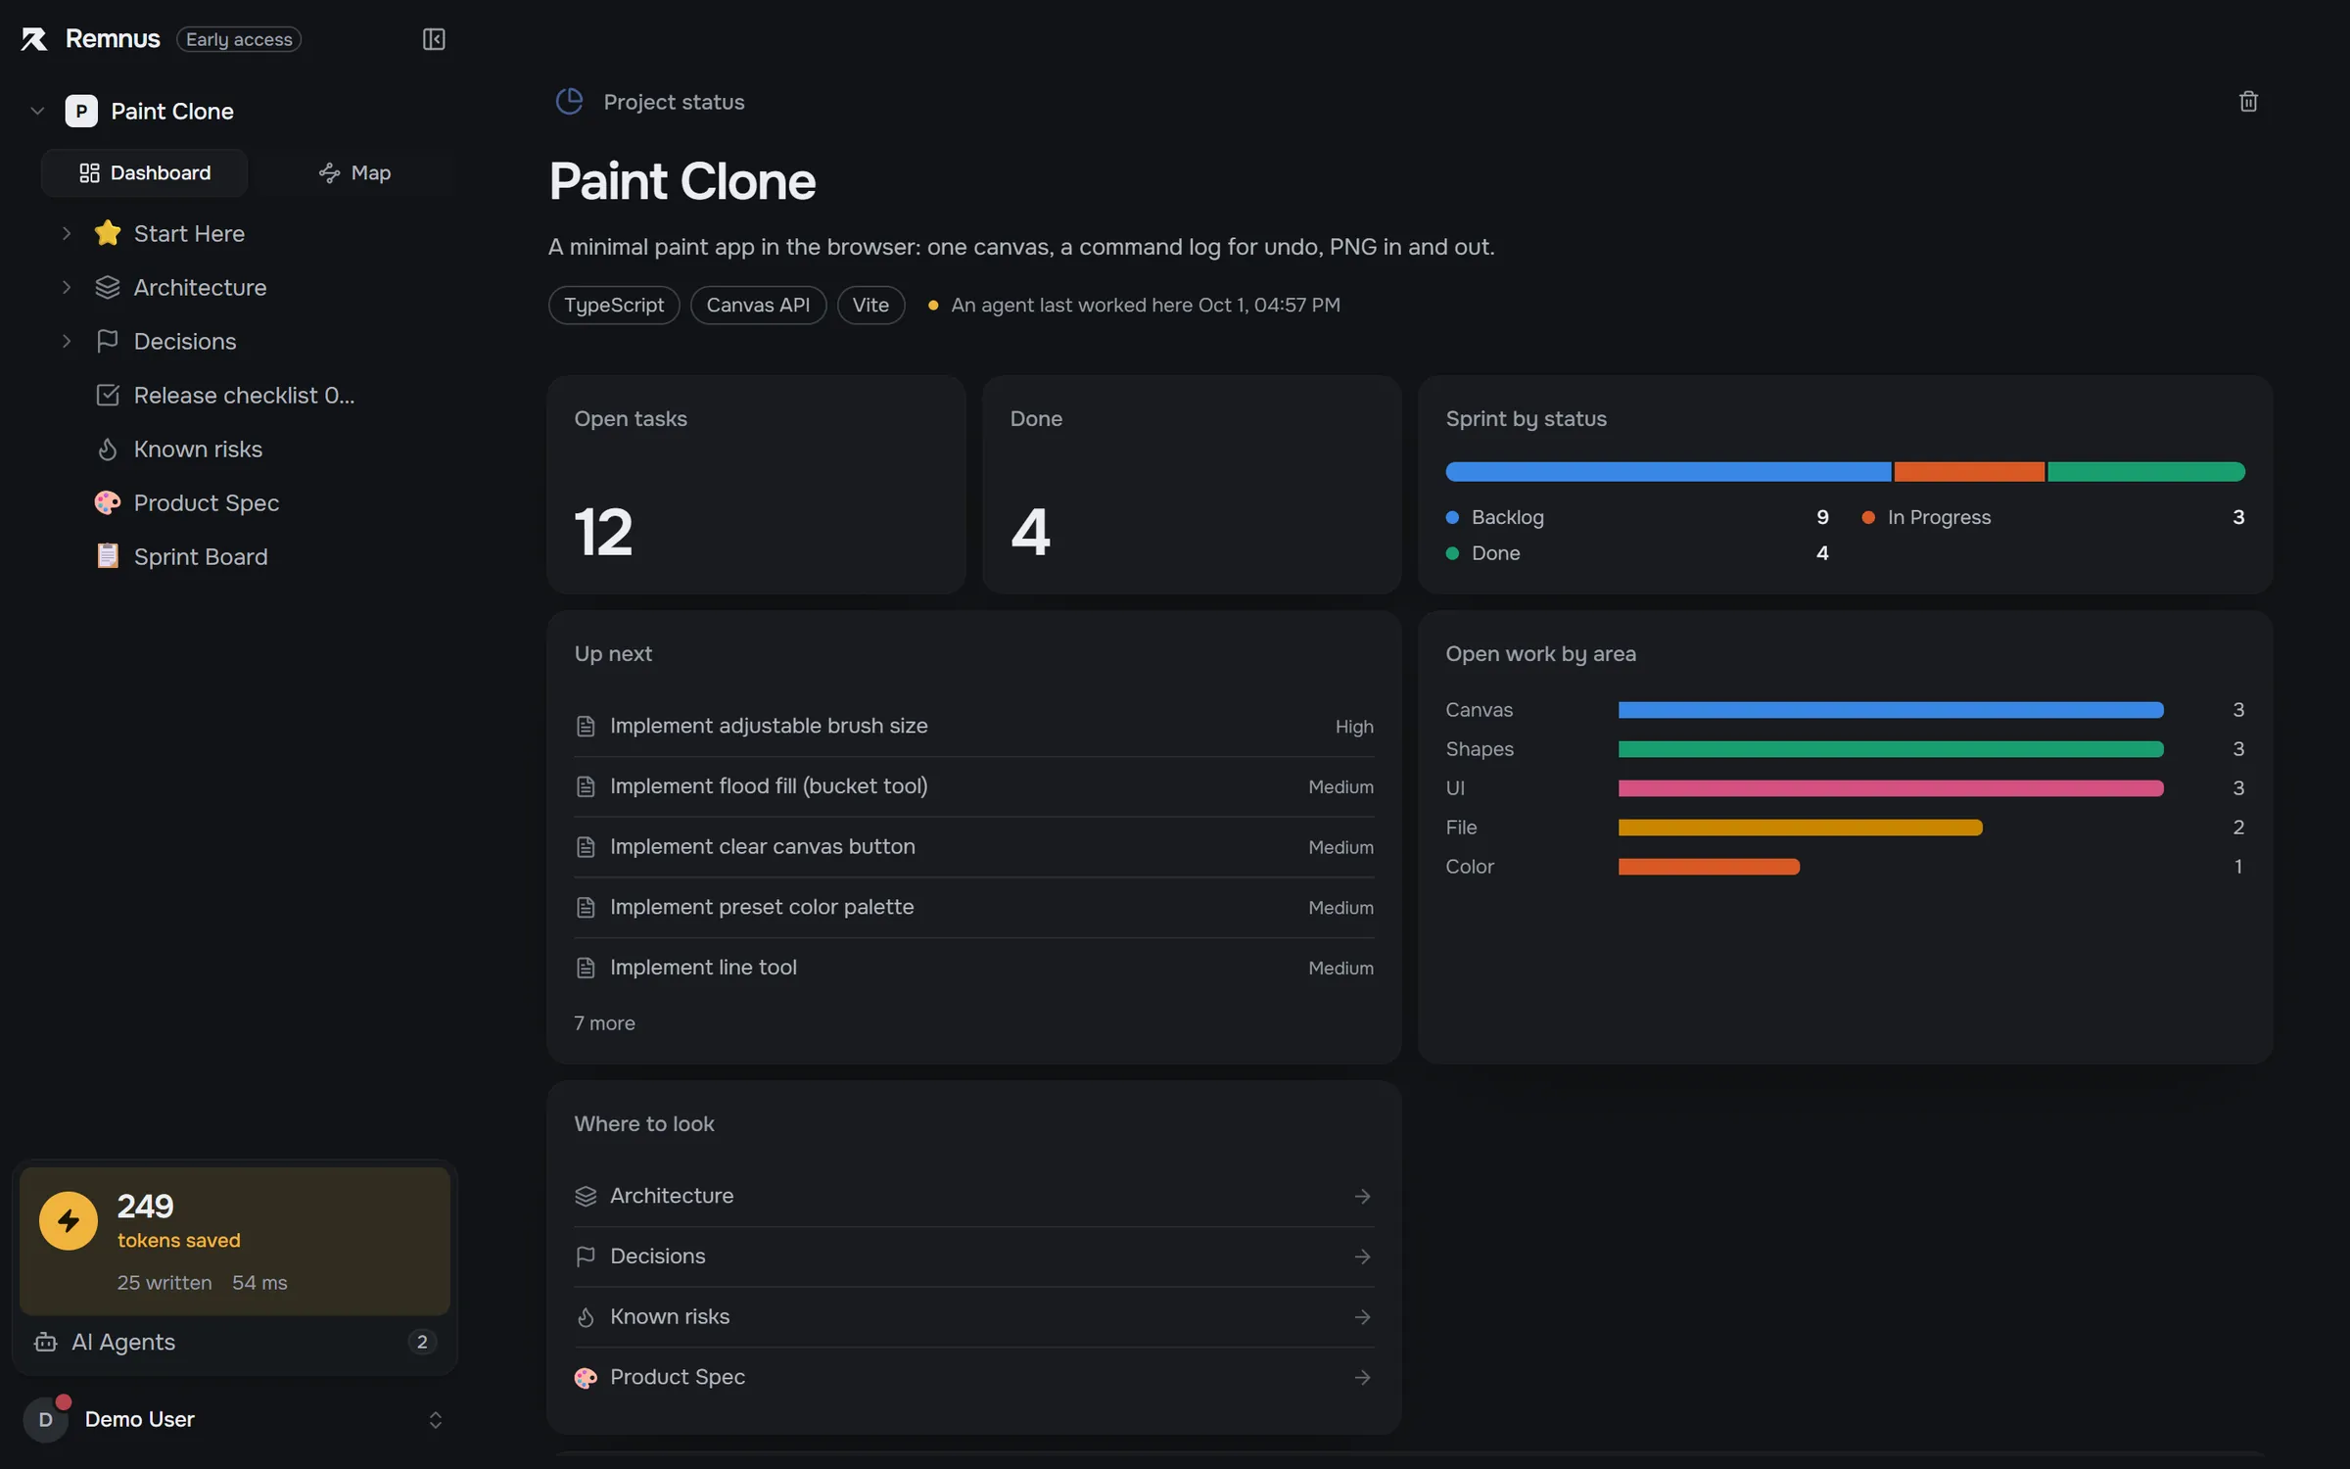Click the orange In Progress sprint segment
This screenshot has width=2350, height=1469.
(x=1969, y=472)
